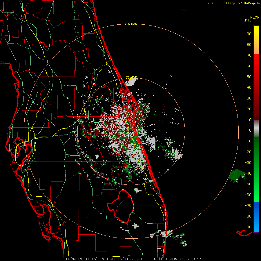Click the -90 scale value
261x261 pixels.
(x=248, y=227)
